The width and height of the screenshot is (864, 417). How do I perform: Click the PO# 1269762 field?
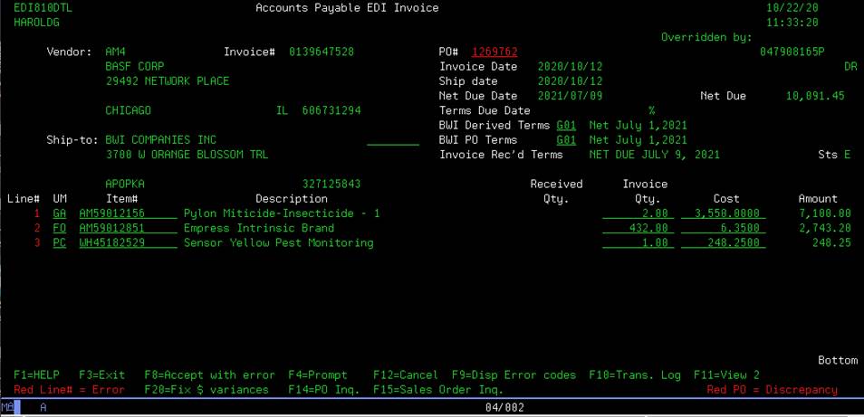click(494, 52)
